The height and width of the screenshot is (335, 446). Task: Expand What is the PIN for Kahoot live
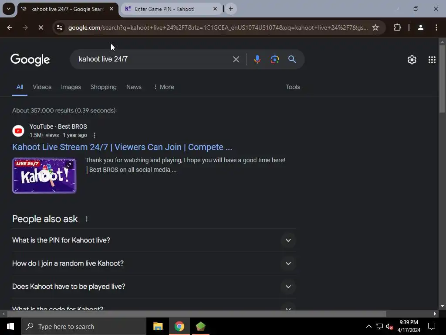154,240
